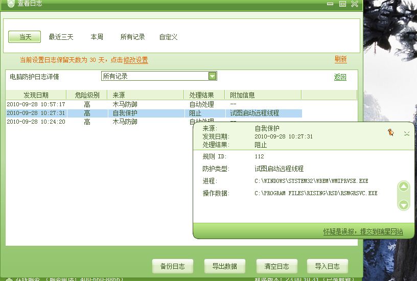Image resolution: width=417 pixels, height=281 pixels.
Task: Sort by the 危险级别 column header
Action: coord(87,95)
